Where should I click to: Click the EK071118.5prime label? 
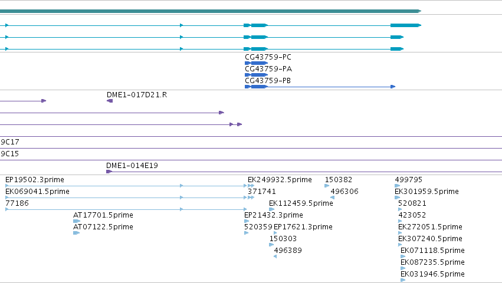[432, 251]
